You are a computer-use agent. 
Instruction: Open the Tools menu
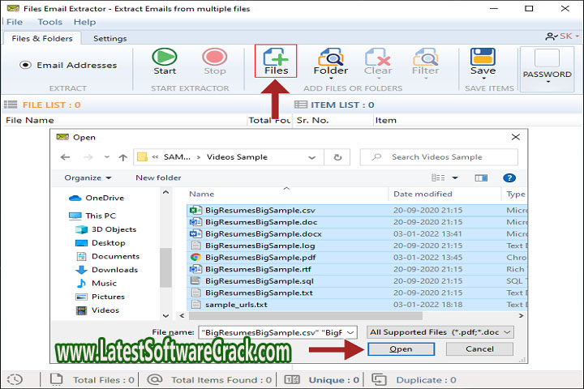click(x=50, y=22)
